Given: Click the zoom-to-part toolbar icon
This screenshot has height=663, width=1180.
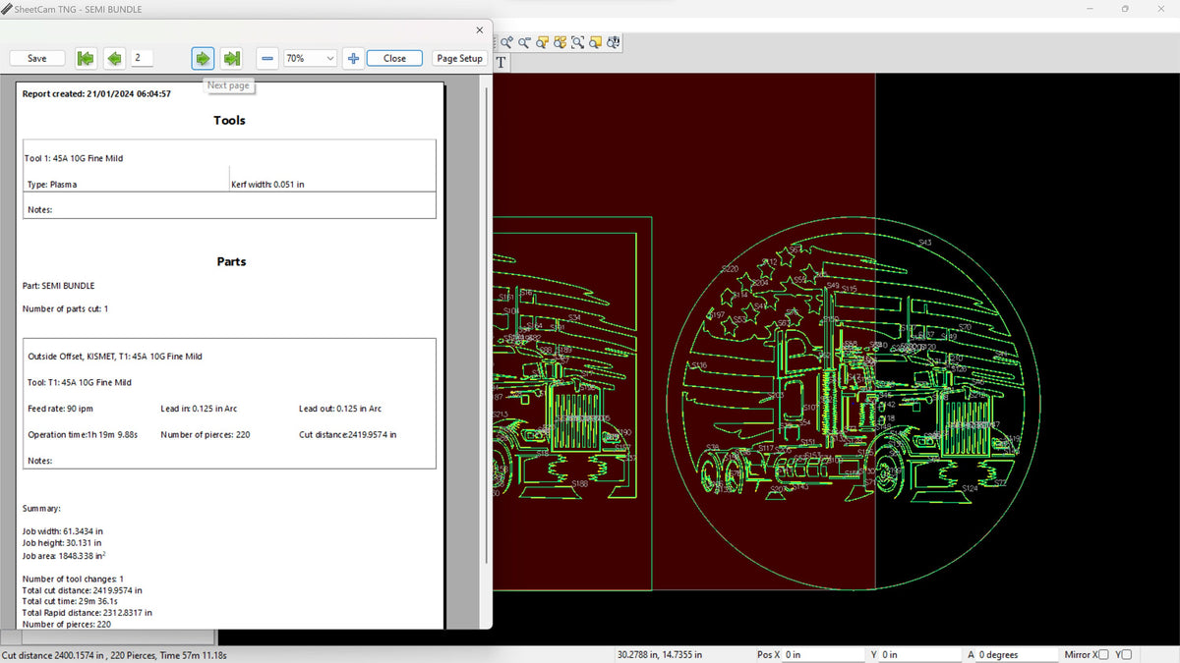Looking at the screenshot, I should [543, 42].
